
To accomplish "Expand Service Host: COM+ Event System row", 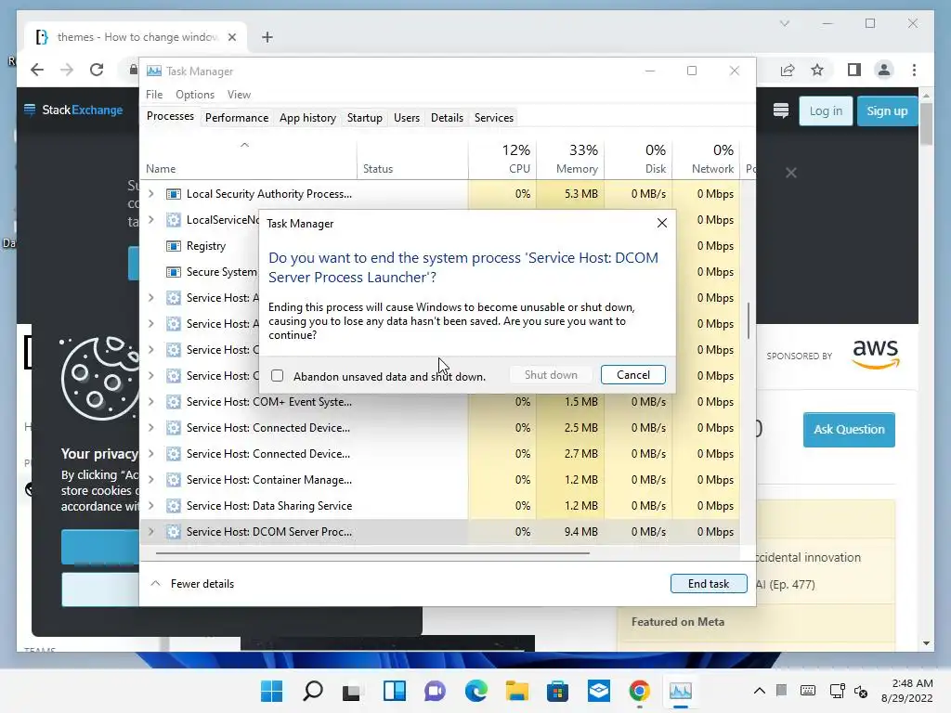I will (x=151, y=401).
